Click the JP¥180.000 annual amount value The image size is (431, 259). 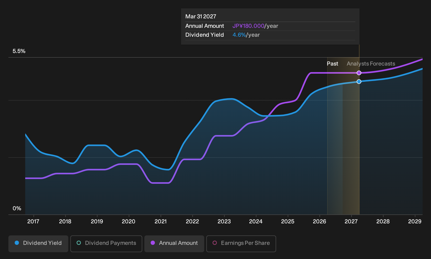[248, 26]
